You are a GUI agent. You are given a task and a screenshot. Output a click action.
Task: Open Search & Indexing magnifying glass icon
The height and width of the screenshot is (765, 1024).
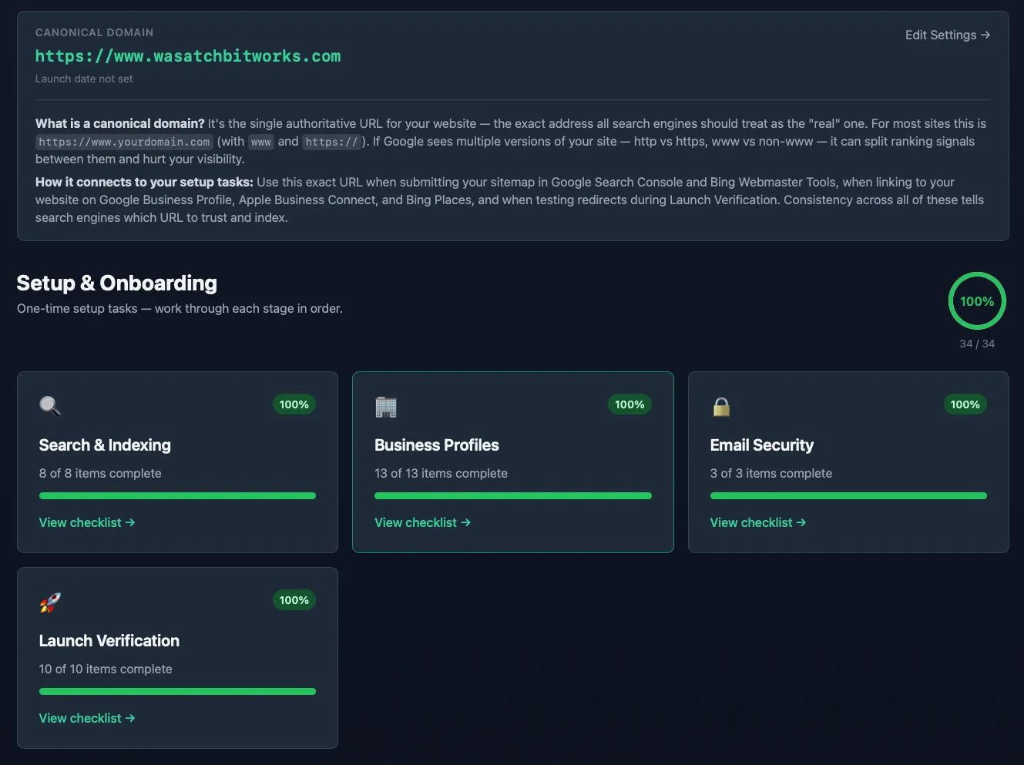pos(50,406)
